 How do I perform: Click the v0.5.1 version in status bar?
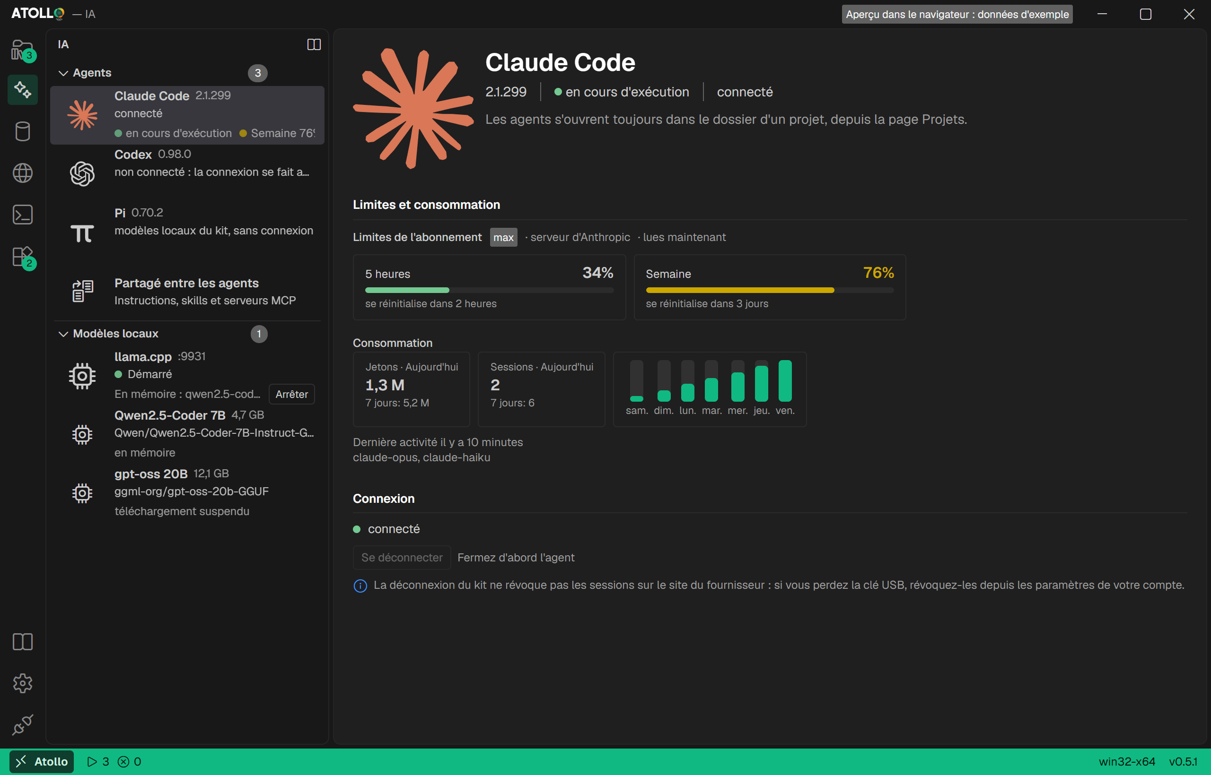tap(1183, 761)
